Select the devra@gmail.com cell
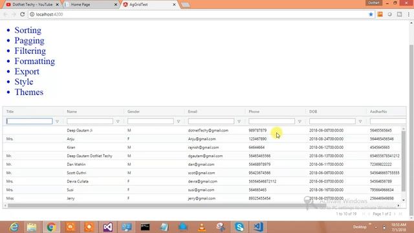This screenshot has width=414, height=233. [202, 181]
